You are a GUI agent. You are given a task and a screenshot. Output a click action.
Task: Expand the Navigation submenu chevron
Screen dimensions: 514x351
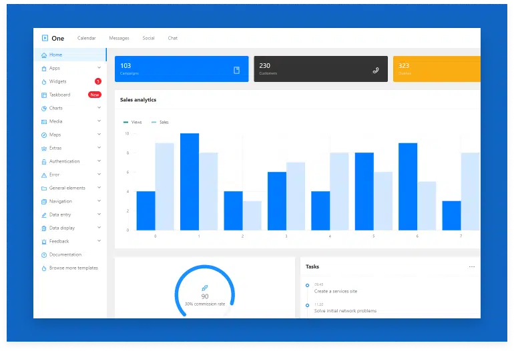tap(99, 201)
